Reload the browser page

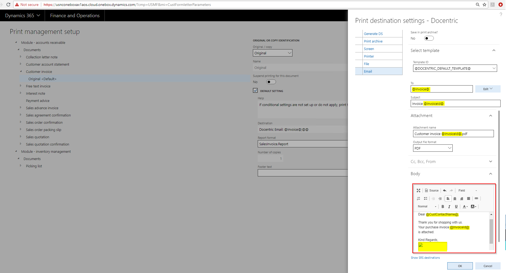click(x=8, y=5)
